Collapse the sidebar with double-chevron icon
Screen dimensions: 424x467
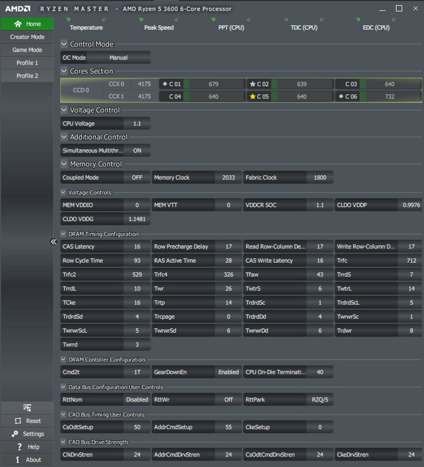53,241
